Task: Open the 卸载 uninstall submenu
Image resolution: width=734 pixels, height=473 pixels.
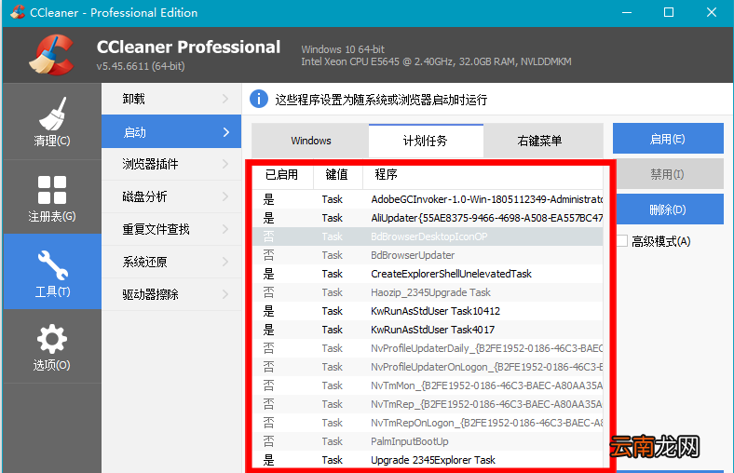Action: click(171, 99)
